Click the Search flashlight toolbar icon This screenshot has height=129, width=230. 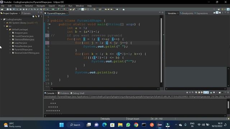[73, 9]
